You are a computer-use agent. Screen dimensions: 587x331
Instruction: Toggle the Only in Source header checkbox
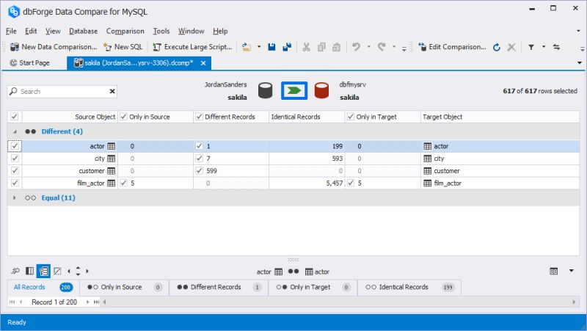point(123,117)
